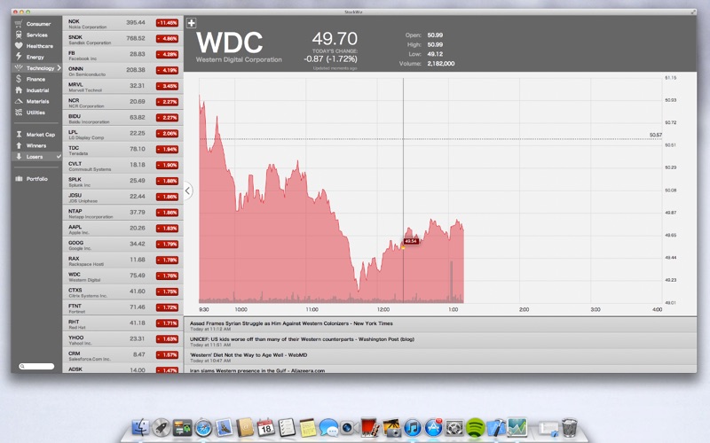This screenshot has height=443, width=710.
Task: Select the FTNT Fortinet row
Action: coord(122,307)
